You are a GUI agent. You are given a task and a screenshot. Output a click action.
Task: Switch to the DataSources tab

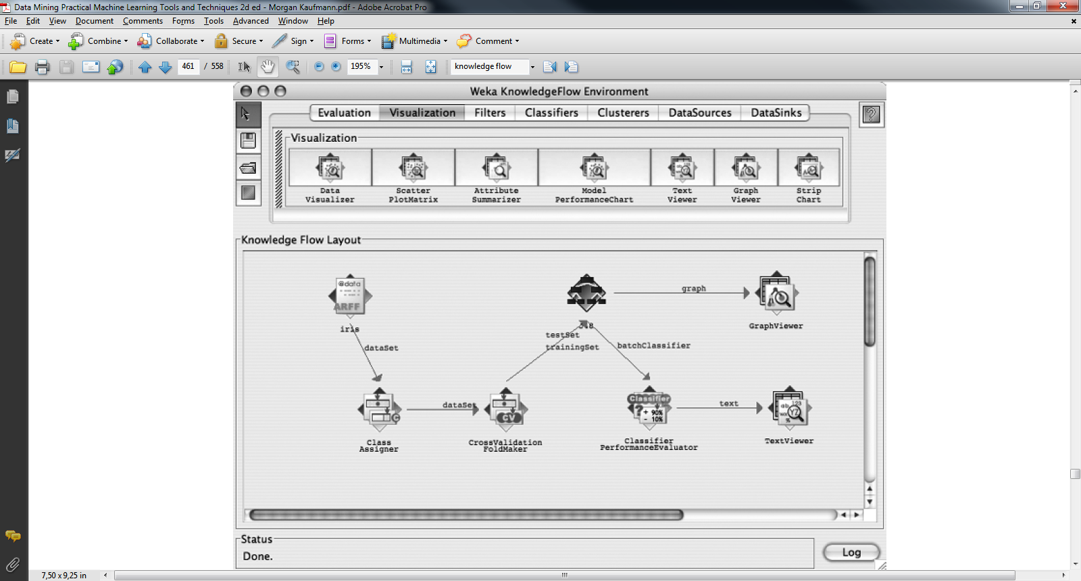(x=700, y=113)
